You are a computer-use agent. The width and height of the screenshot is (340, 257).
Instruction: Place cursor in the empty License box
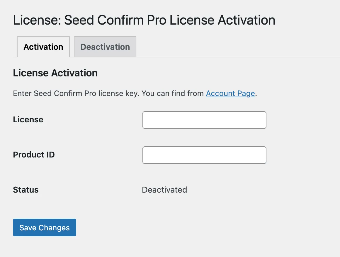point(204,120)
